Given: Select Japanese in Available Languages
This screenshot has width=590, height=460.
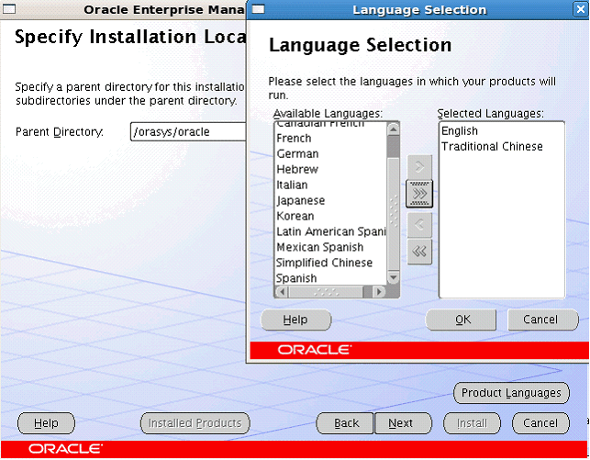Looking at the screenshot, I should [330, 200].
